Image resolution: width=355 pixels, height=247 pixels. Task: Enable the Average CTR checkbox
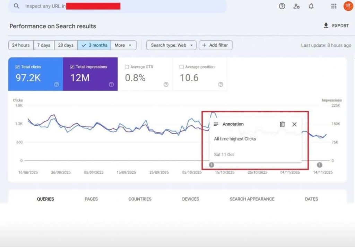coord(127,67)
